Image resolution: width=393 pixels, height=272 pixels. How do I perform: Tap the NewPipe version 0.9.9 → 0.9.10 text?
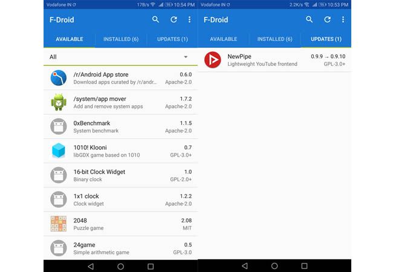click(x=328, y=56)
